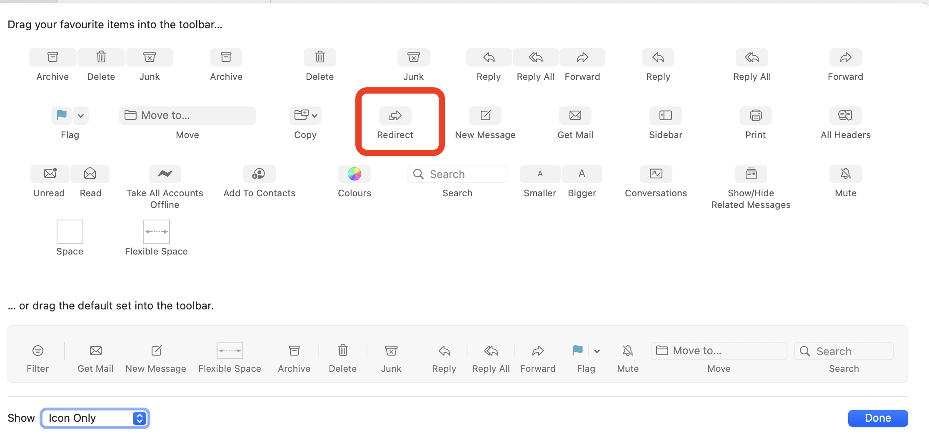Click the Bigger text size icon
The height and width of the screenshot is (440, 929).
(x=582, y=173)
